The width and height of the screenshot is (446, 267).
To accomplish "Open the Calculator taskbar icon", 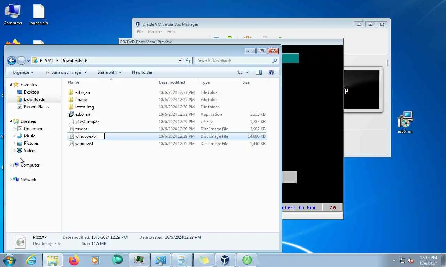I will [182, 260].
